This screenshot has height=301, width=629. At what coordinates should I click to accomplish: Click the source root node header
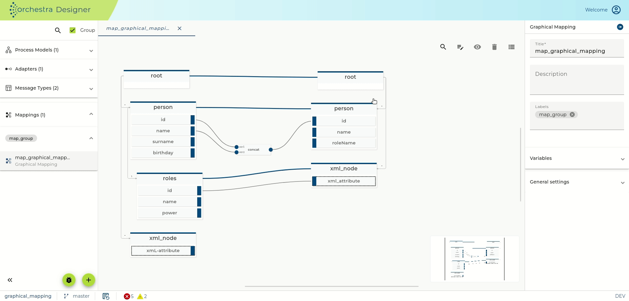pos(157,76)
